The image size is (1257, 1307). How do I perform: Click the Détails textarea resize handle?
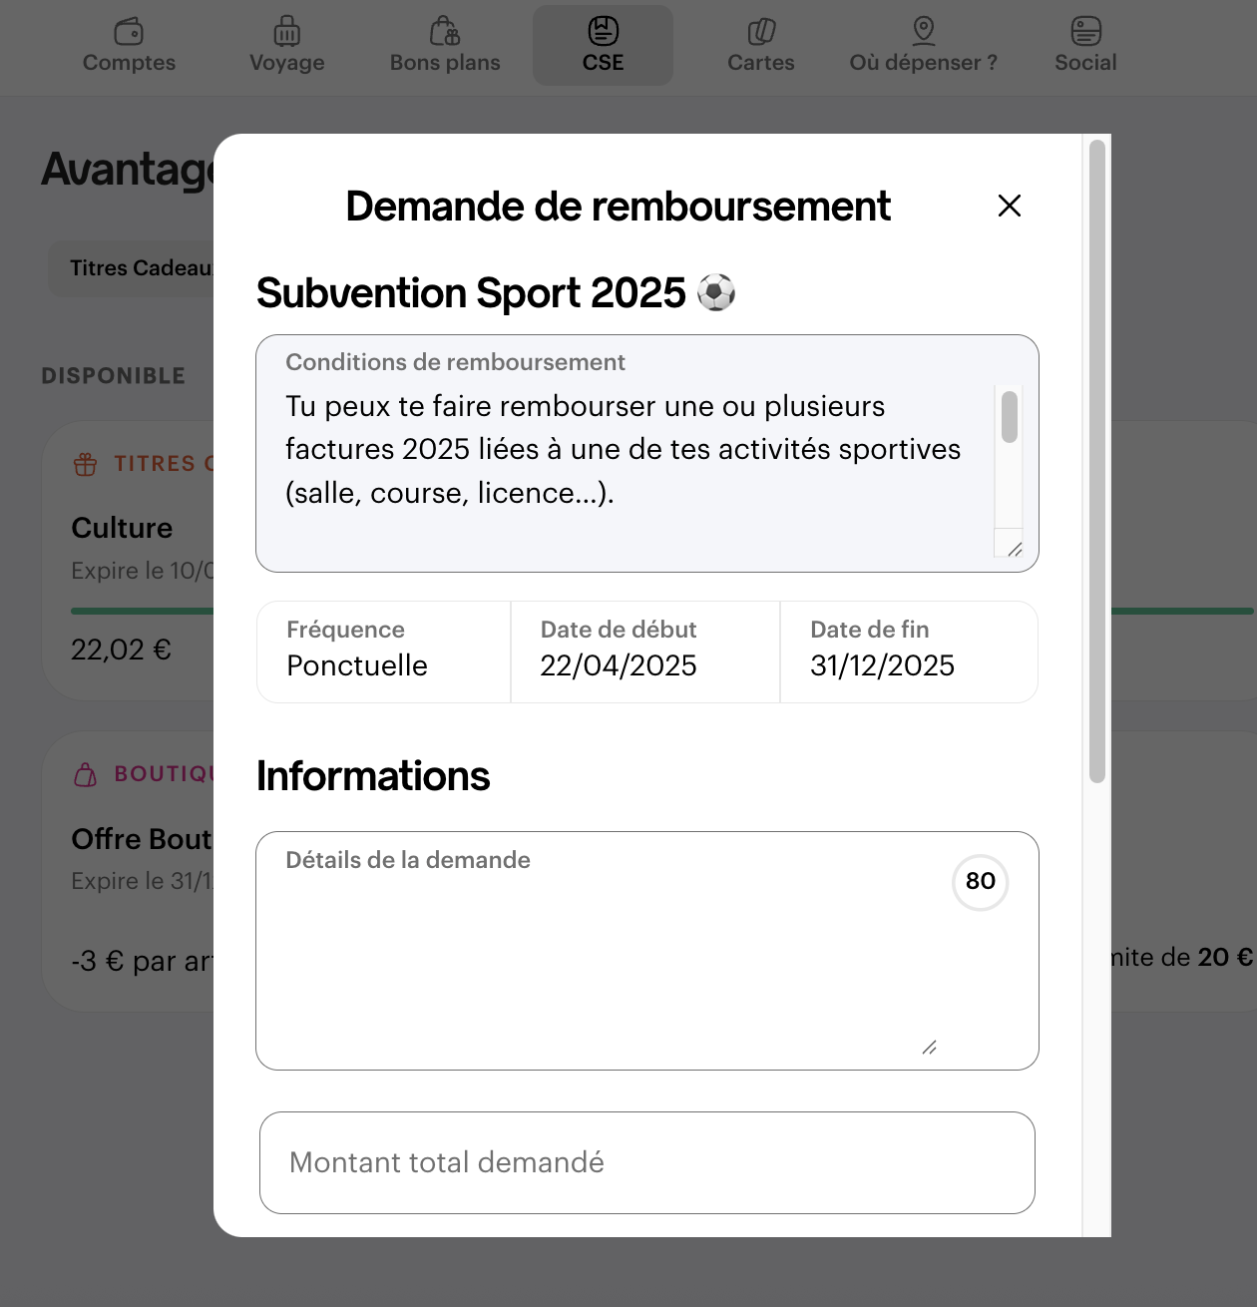tap(929, 1047)
